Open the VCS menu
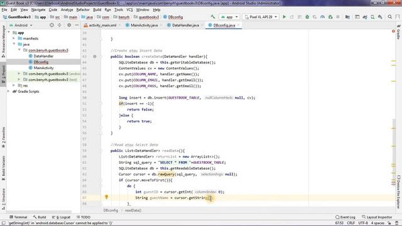This screenshot has height=226, width=402. point(129,10)
